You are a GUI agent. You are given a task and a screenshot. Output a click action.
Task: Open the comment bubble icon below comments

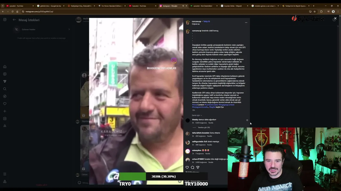pyautogui.click(x=192, y=167)
